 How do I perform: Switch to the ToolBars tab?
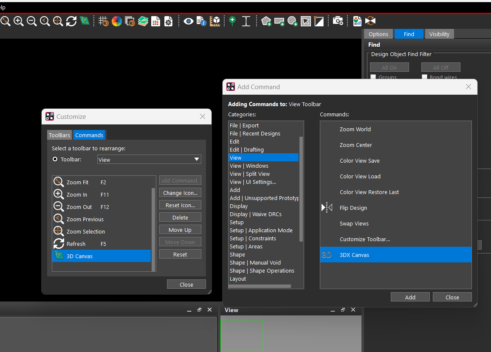pyautogui.click(x=59, y=135)
